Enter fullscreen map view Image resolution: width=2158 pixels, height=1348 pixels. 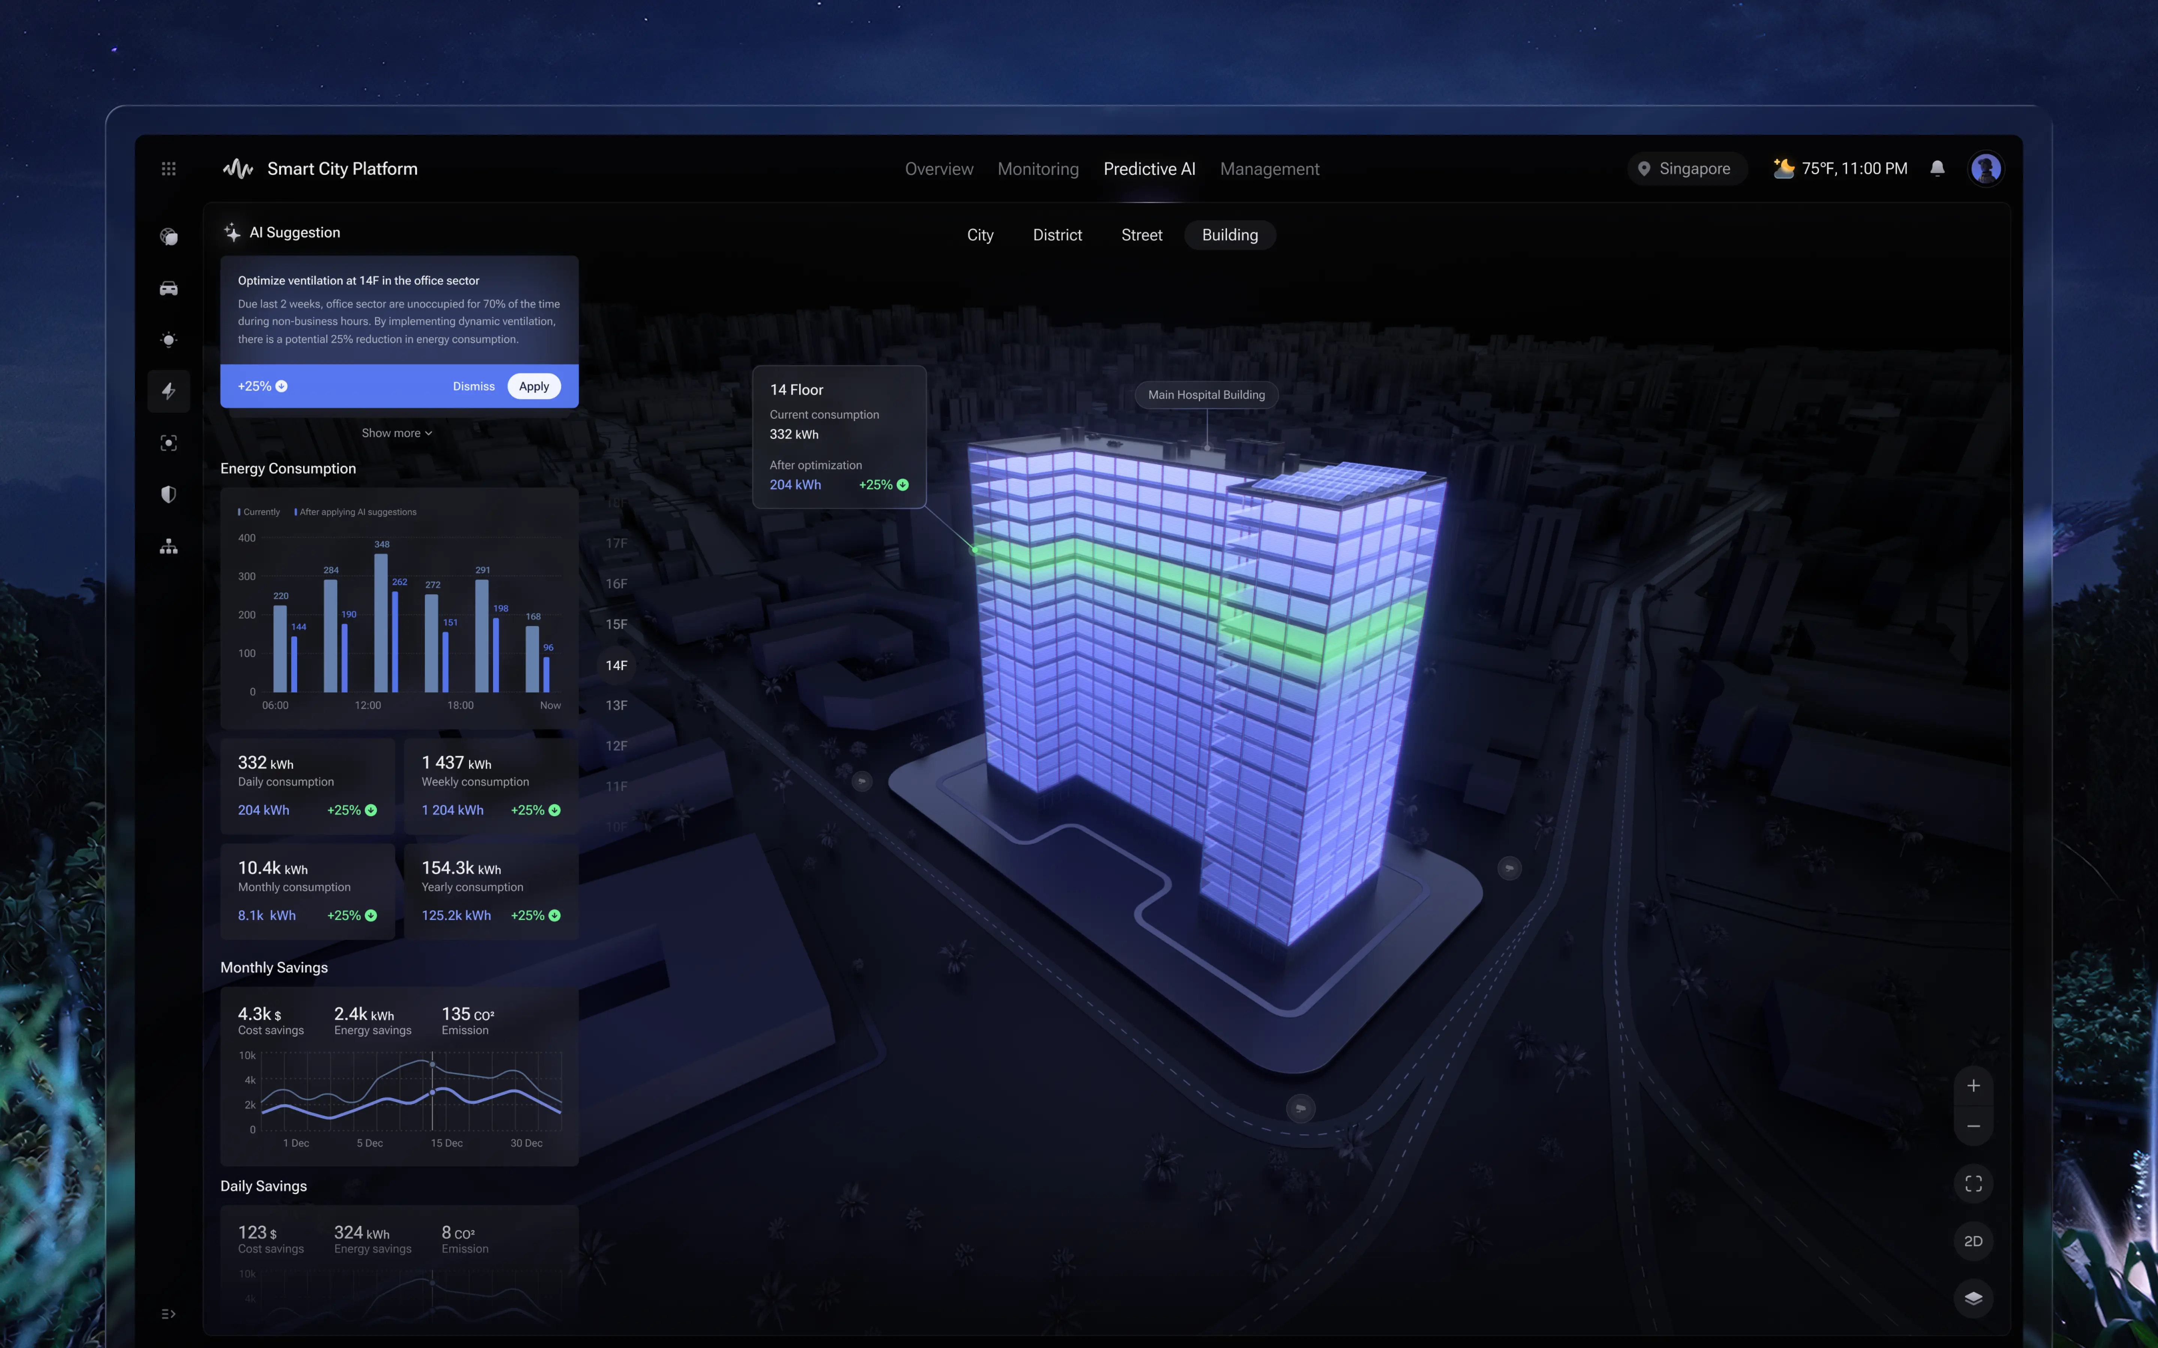pos(1973,1184)
